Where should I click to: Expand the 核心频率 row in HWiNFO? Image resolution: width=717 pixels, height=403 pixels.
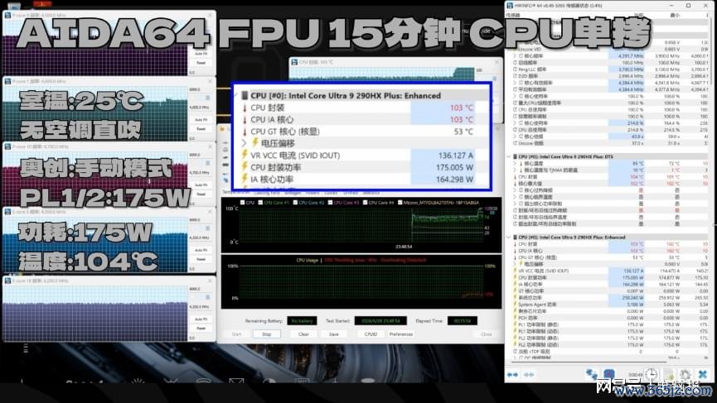coord(516,55)
